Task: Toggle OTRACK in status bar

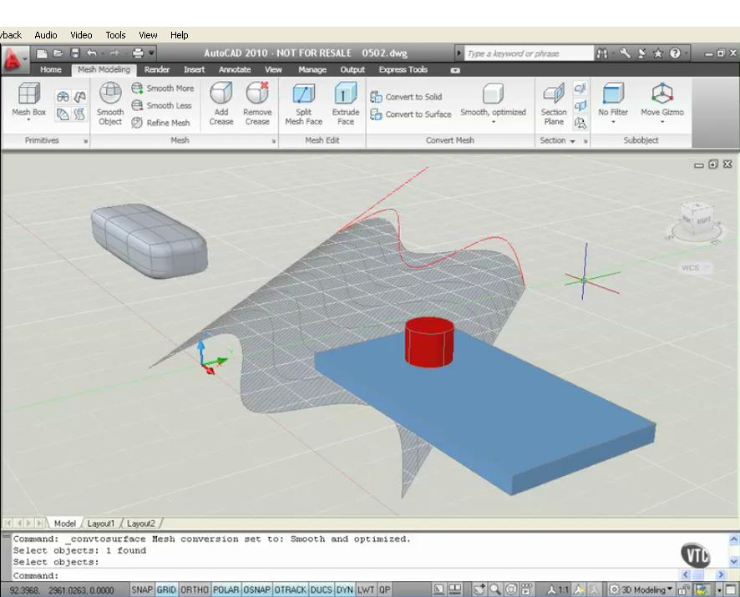Action: click(x=291, y=590)
